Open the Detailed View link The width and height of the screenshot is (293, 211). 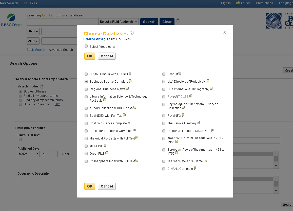pos(93,39)
